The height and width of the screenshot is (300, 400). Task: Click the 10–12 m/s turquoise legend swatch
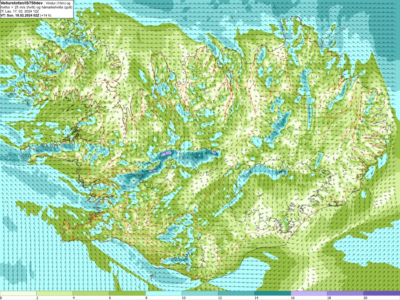[x=200, y=293]
